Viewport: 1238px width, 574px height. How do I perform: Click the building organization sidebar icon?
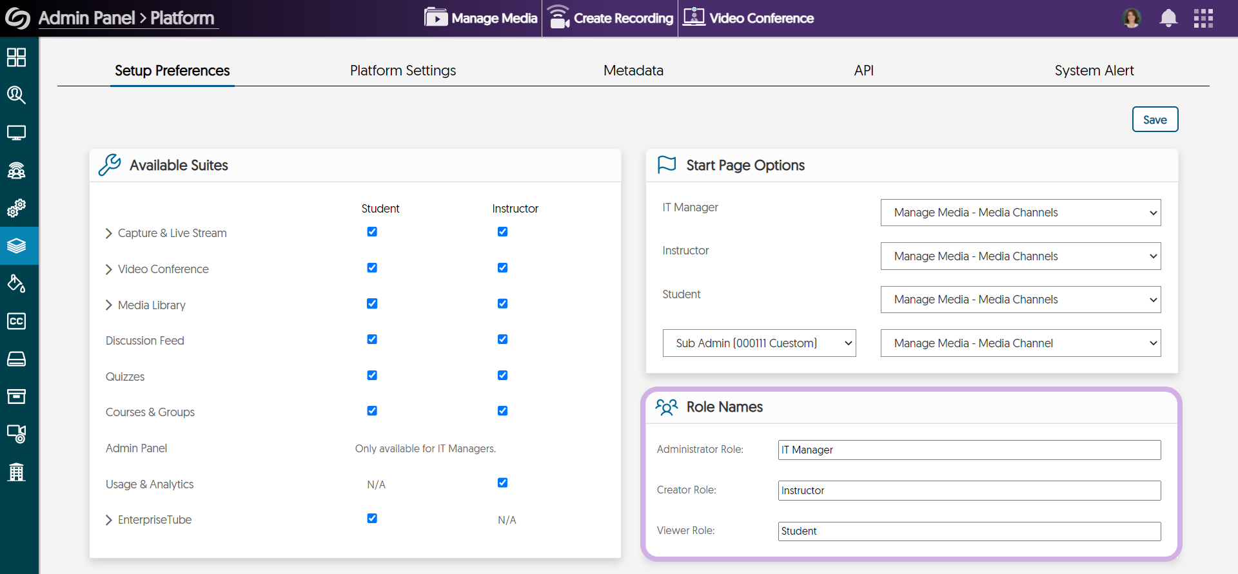point(16,472)
